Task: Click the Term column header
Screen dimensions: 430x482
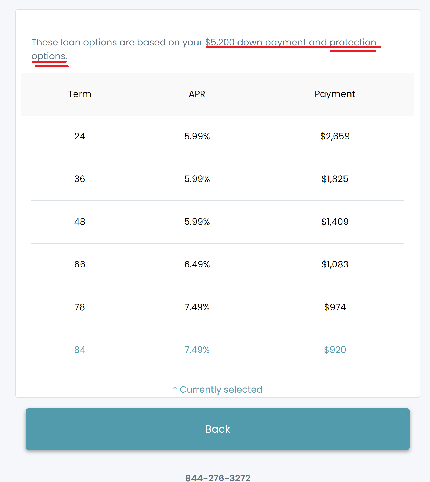Action: (x=80, y=94)
